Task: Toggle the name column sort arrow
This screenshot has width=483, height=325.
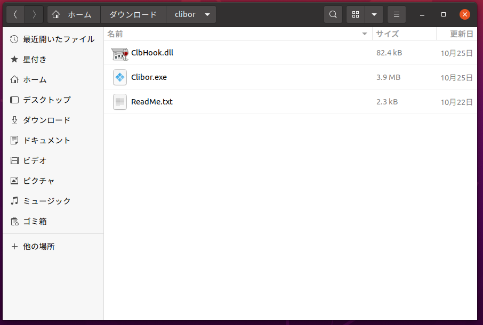Action: 365,34
